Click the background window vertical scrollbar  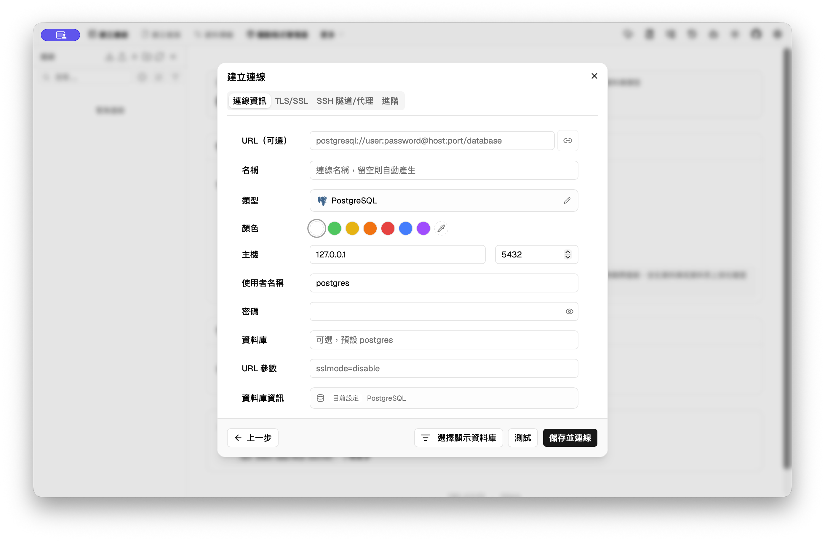[x=787, y=259]
